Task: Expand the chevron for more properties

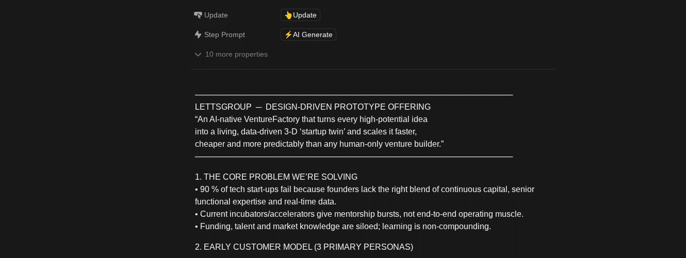Action: coord(198,55)
